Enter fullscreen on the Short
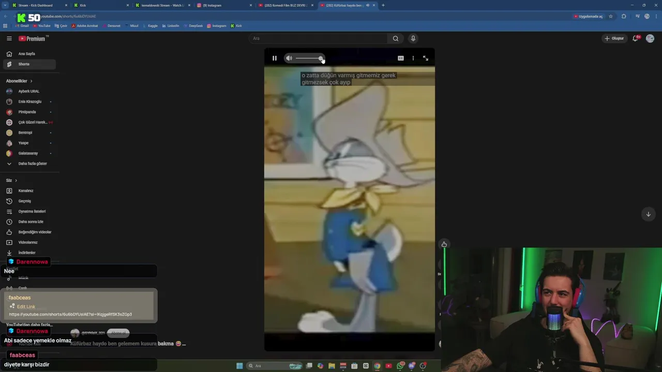The height and width of the screenshot is (372, 662). tap(426, 58)
